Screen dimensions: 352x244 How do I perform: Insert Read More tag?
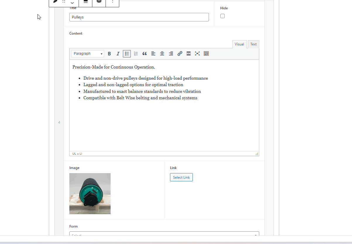(x=188, y=54)
